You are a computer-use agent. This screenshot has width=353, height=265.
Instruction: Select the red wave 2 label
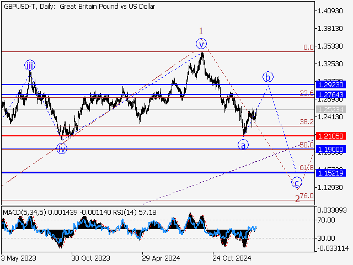(297, 198)
